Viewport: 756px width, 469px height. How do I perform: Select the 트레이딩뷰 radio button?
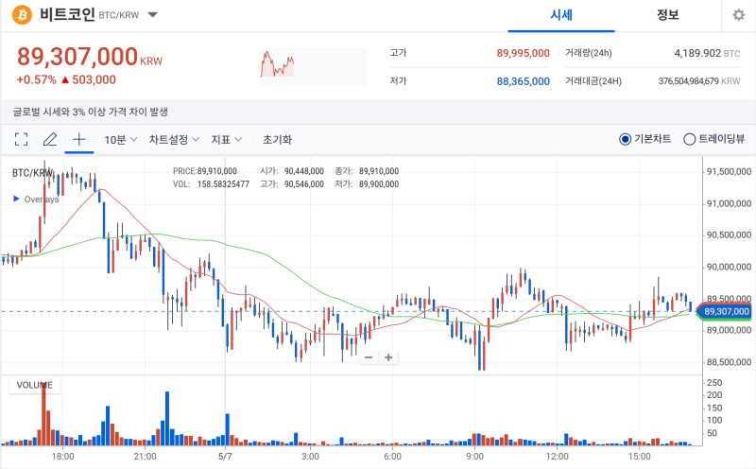point(690,139)
